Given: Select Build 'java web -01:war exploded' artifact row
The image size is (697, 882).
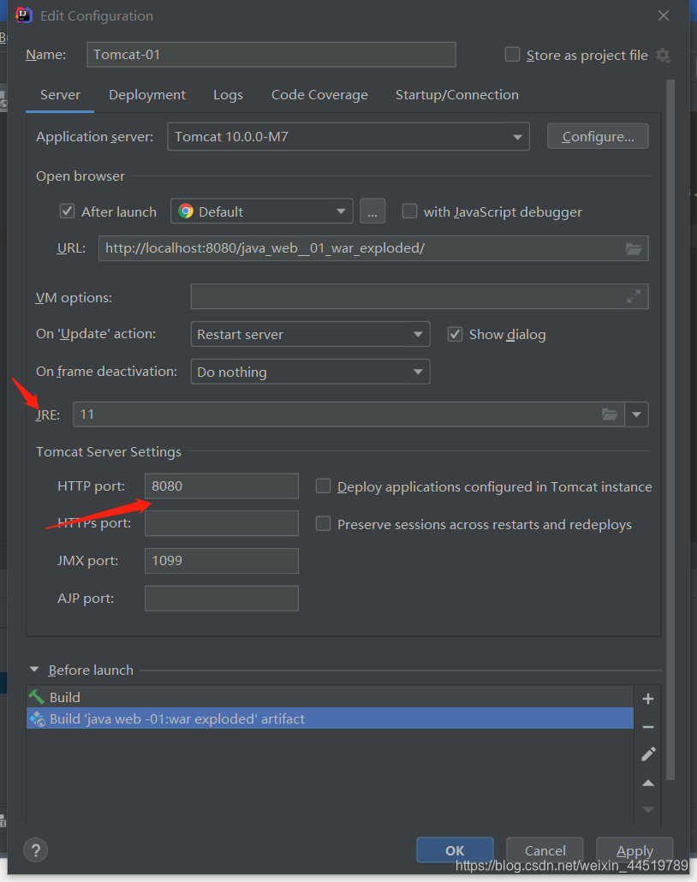Looking at the screenshot, I should pos(330,719).
